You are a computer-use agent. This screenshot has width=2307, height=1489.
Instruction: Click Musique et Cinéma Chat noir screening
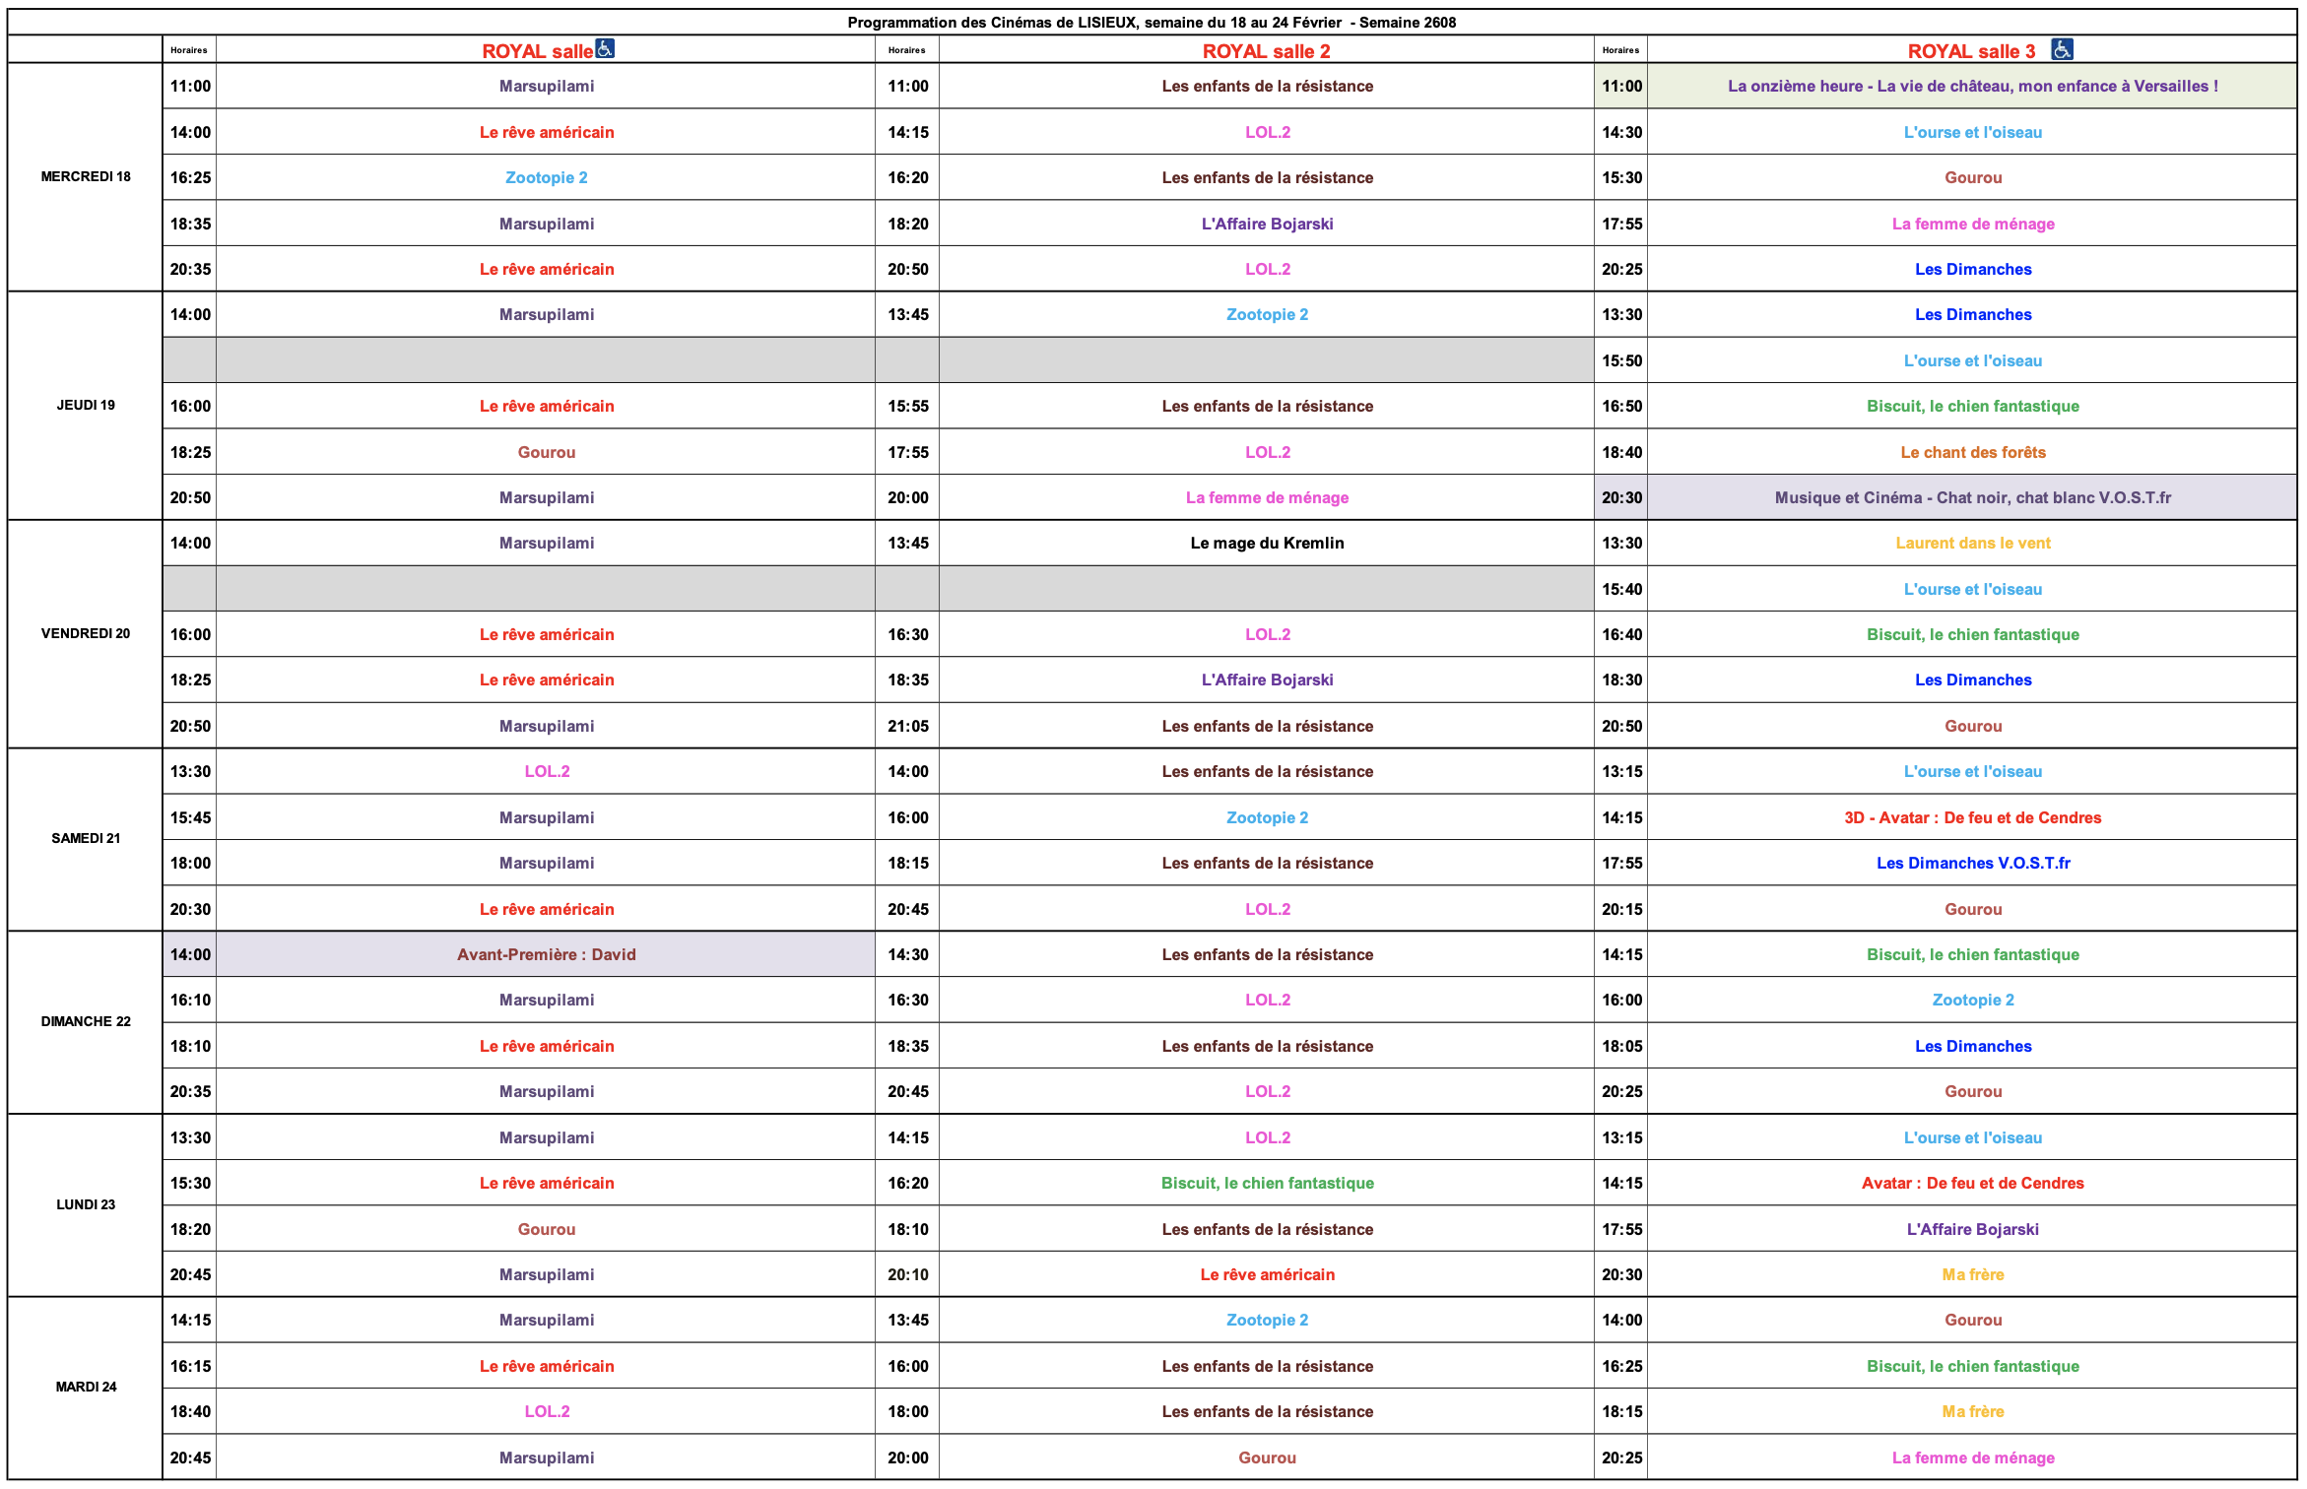coord(1972,498)
